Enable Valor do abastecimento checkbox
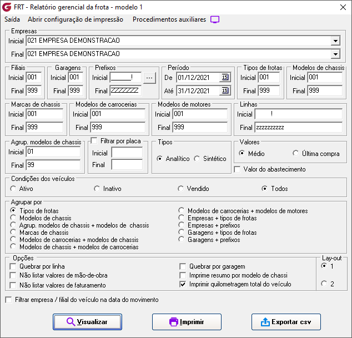The image size is (352, 338). tap(237, 169)
